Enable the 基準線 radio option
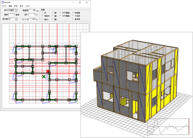The height and width of the screenshot is (138, 193). pos(73,20)
